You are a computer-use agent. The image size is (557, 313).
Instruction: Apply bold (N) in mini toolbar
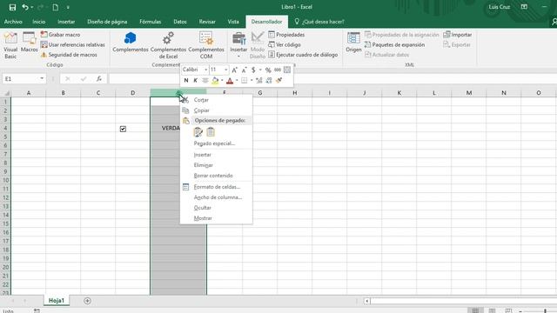[186, 81]
